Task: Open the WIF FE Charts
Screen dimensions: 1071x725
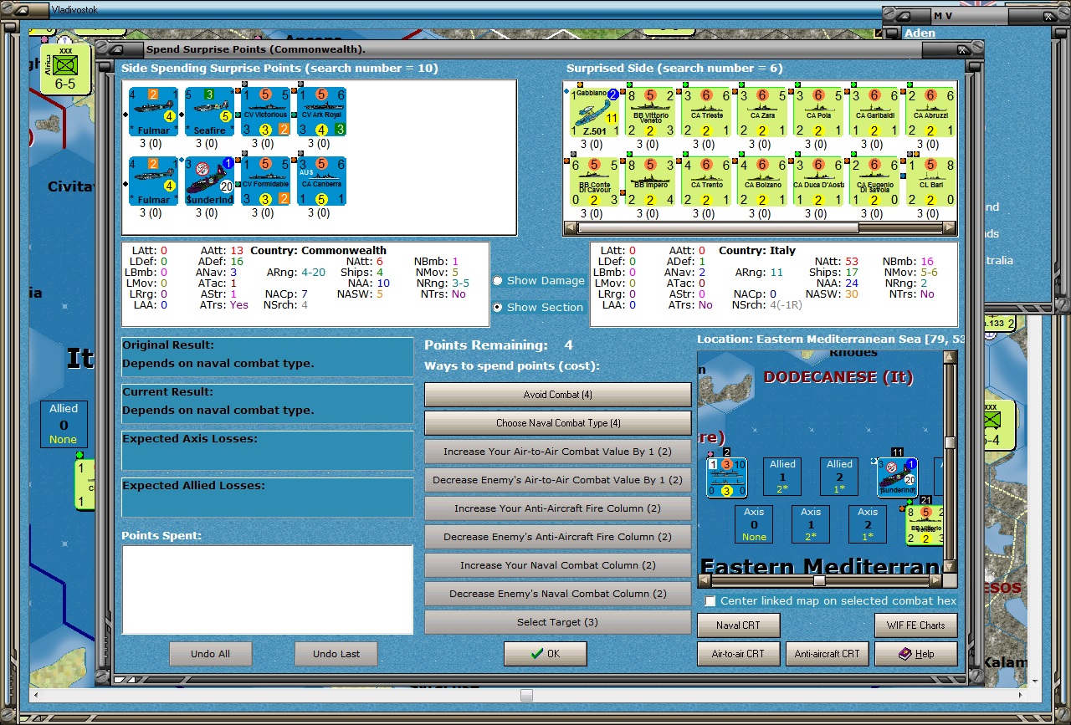Action: pyautogui.click(x=915, y=625)
